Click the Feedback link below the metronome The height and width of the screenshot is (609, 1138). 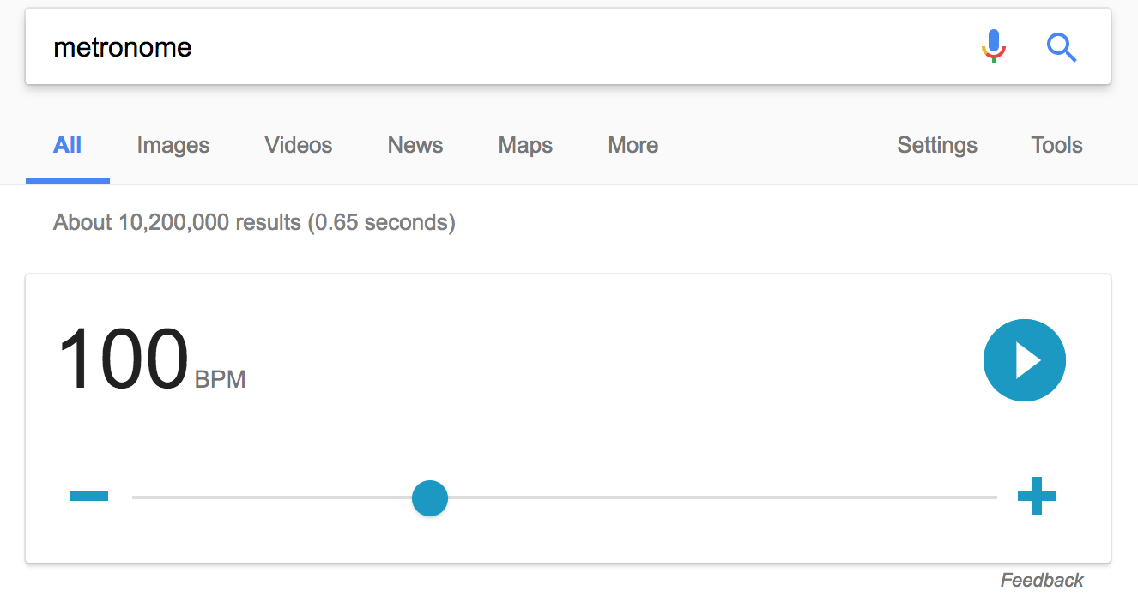1042,581
